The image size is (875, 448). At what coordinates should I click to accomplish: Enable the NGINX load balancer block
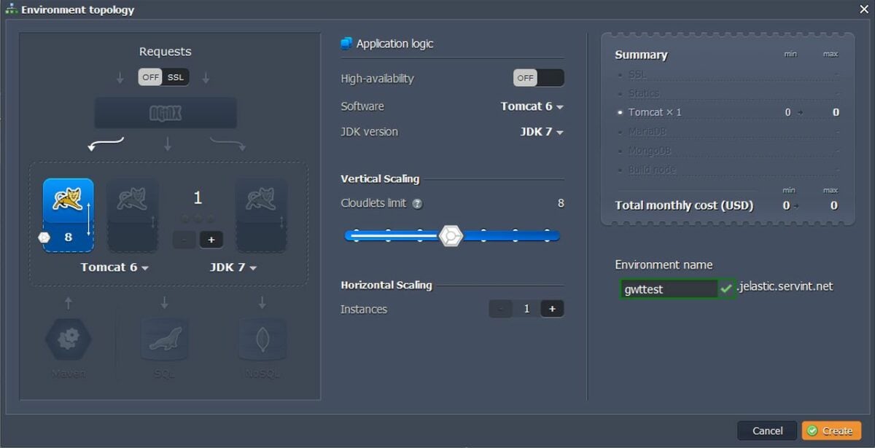tap(166, 113)
